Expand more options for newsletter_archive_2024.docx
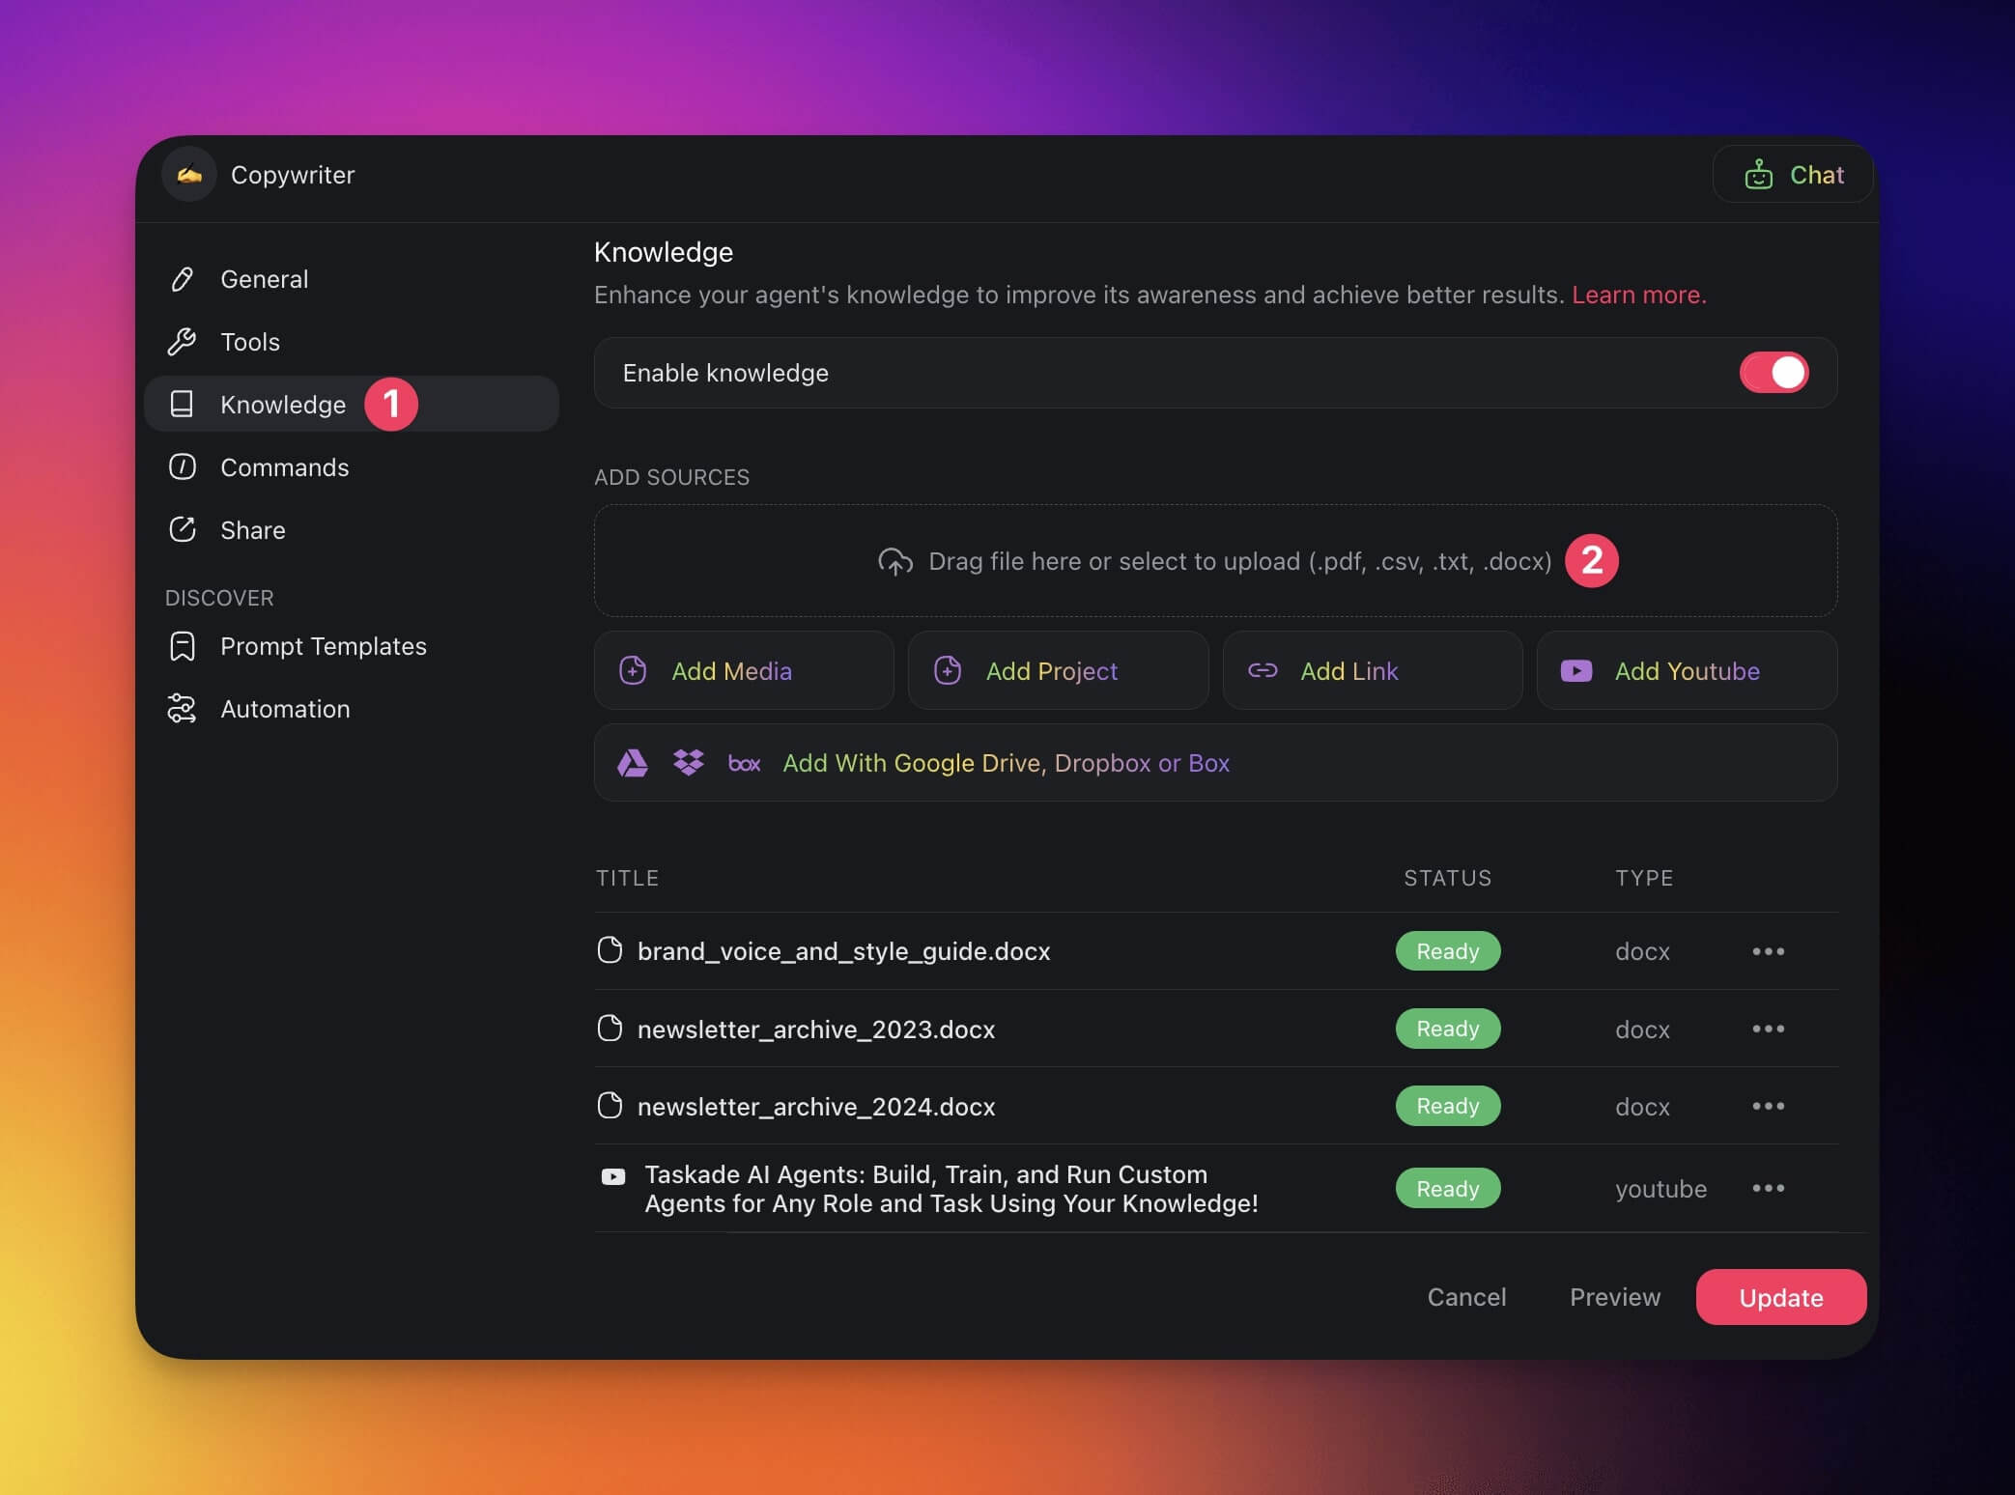Viewport: 2015px width, 1495px height. (1768, 1106)
